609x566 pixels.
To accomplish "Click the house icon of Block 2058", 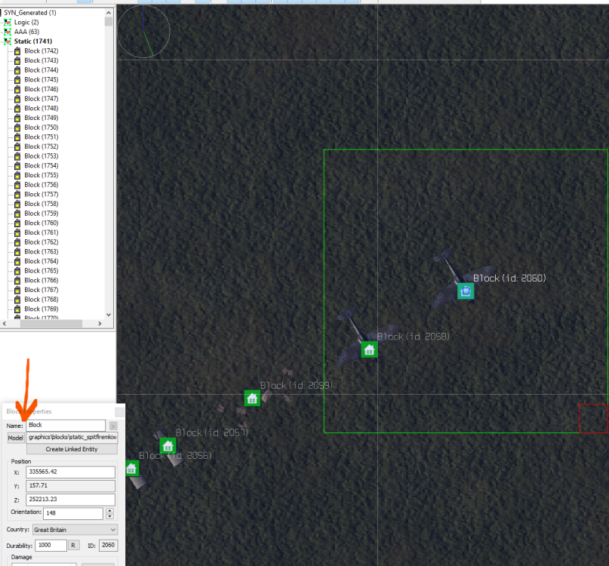I will (369, 350).
